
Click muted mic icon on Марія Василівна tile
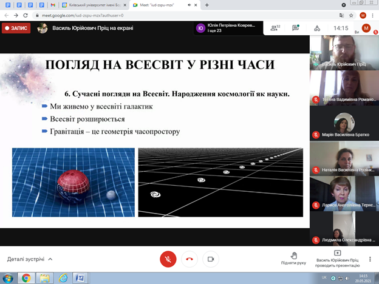pos(316,135)
